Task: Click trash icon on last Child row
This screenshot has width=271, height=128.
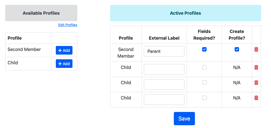Action: point(256,98)
